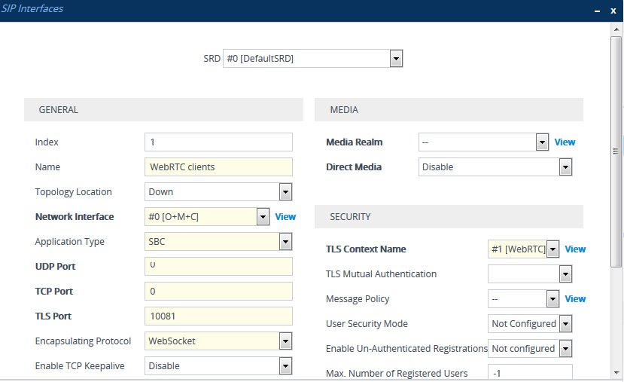This screenshot has width=624, height=382.
Task: Click the Index input field
Action: point(218,142)
